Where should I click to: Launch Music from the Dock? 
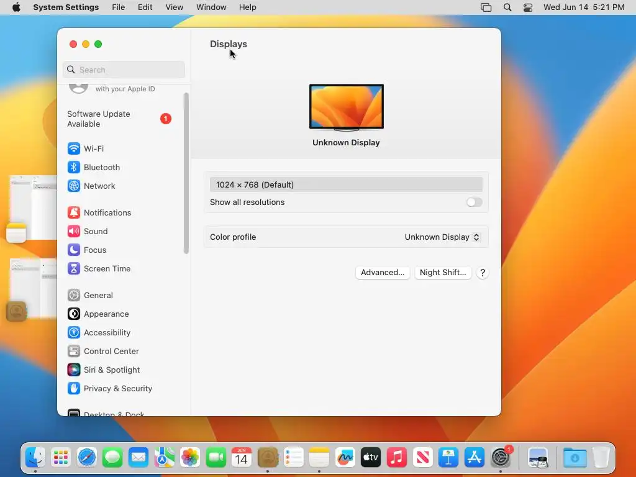point(397,458)
